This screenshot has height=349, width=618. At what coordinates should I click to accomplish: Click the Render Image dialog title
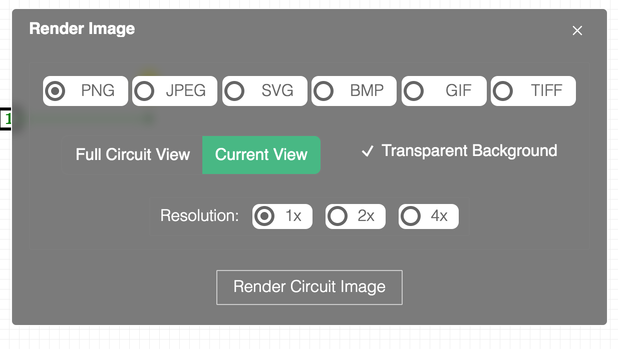click(x=82, y=29)
